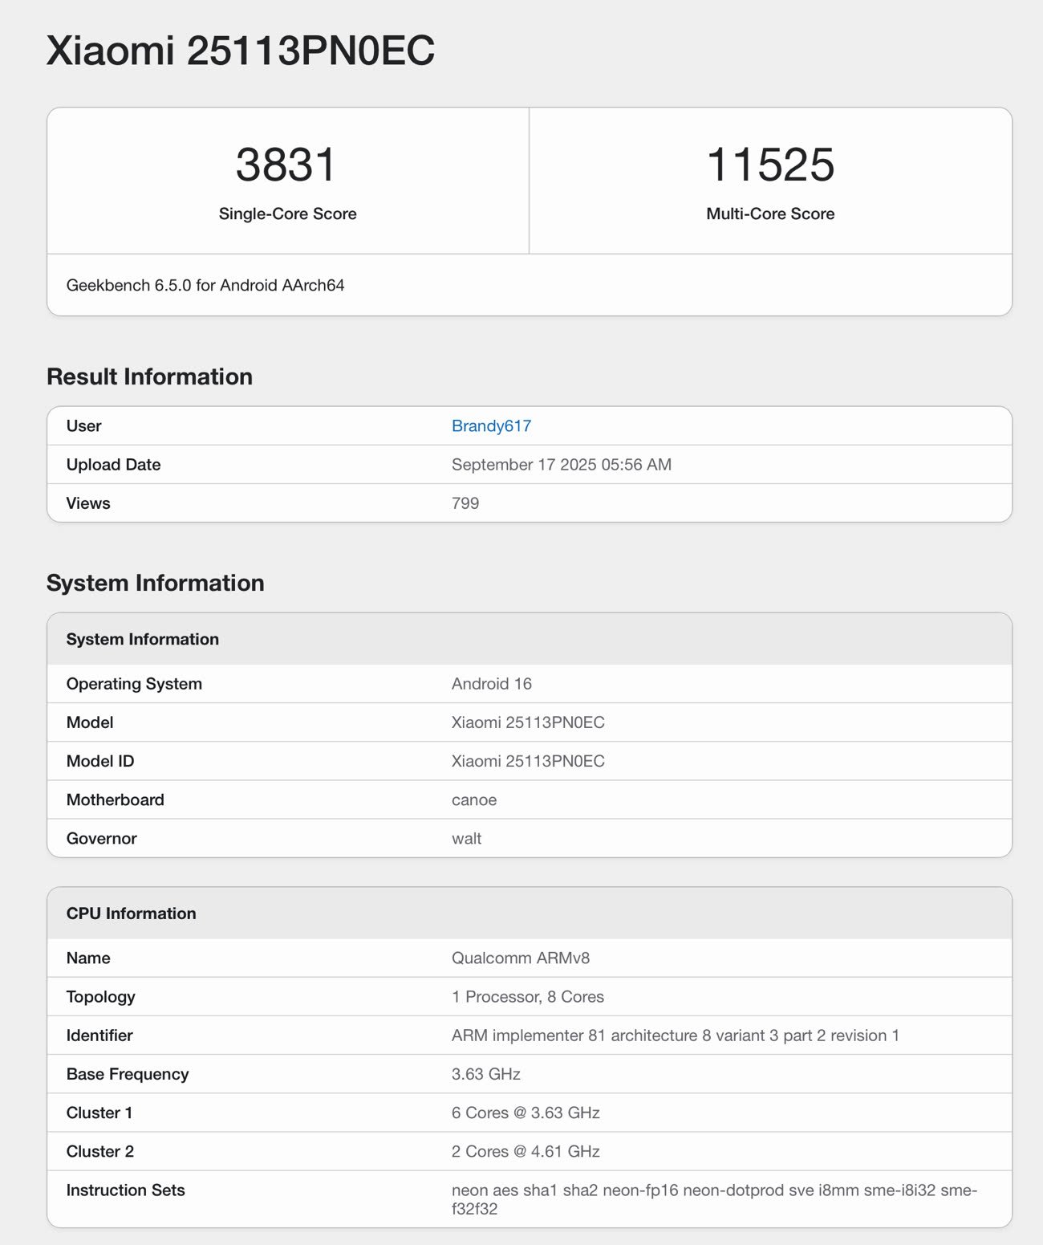Click the Multi-Core Score label
The height and width of the screenshot is (1245, 1043).
[x=770, y=214]
